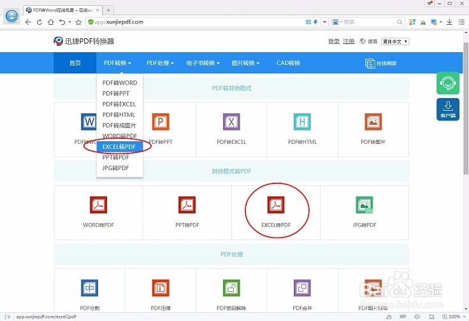The width and height of the screenshot is (469, 321).
Task: Click the vertical page scrollbar
Action: click(x=466, y=108)
